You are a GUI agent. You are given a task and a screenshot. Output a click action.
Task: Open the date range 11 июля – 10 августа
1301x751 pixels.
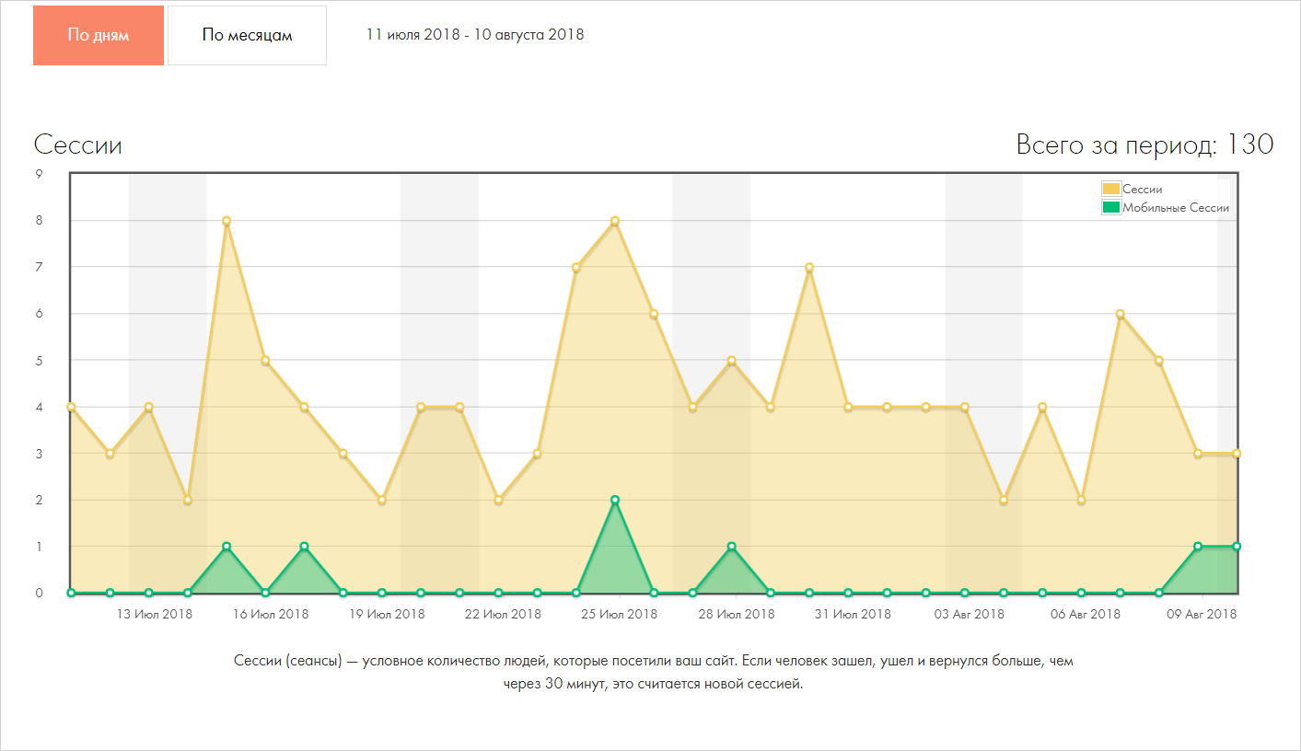(x=474, y=35)
